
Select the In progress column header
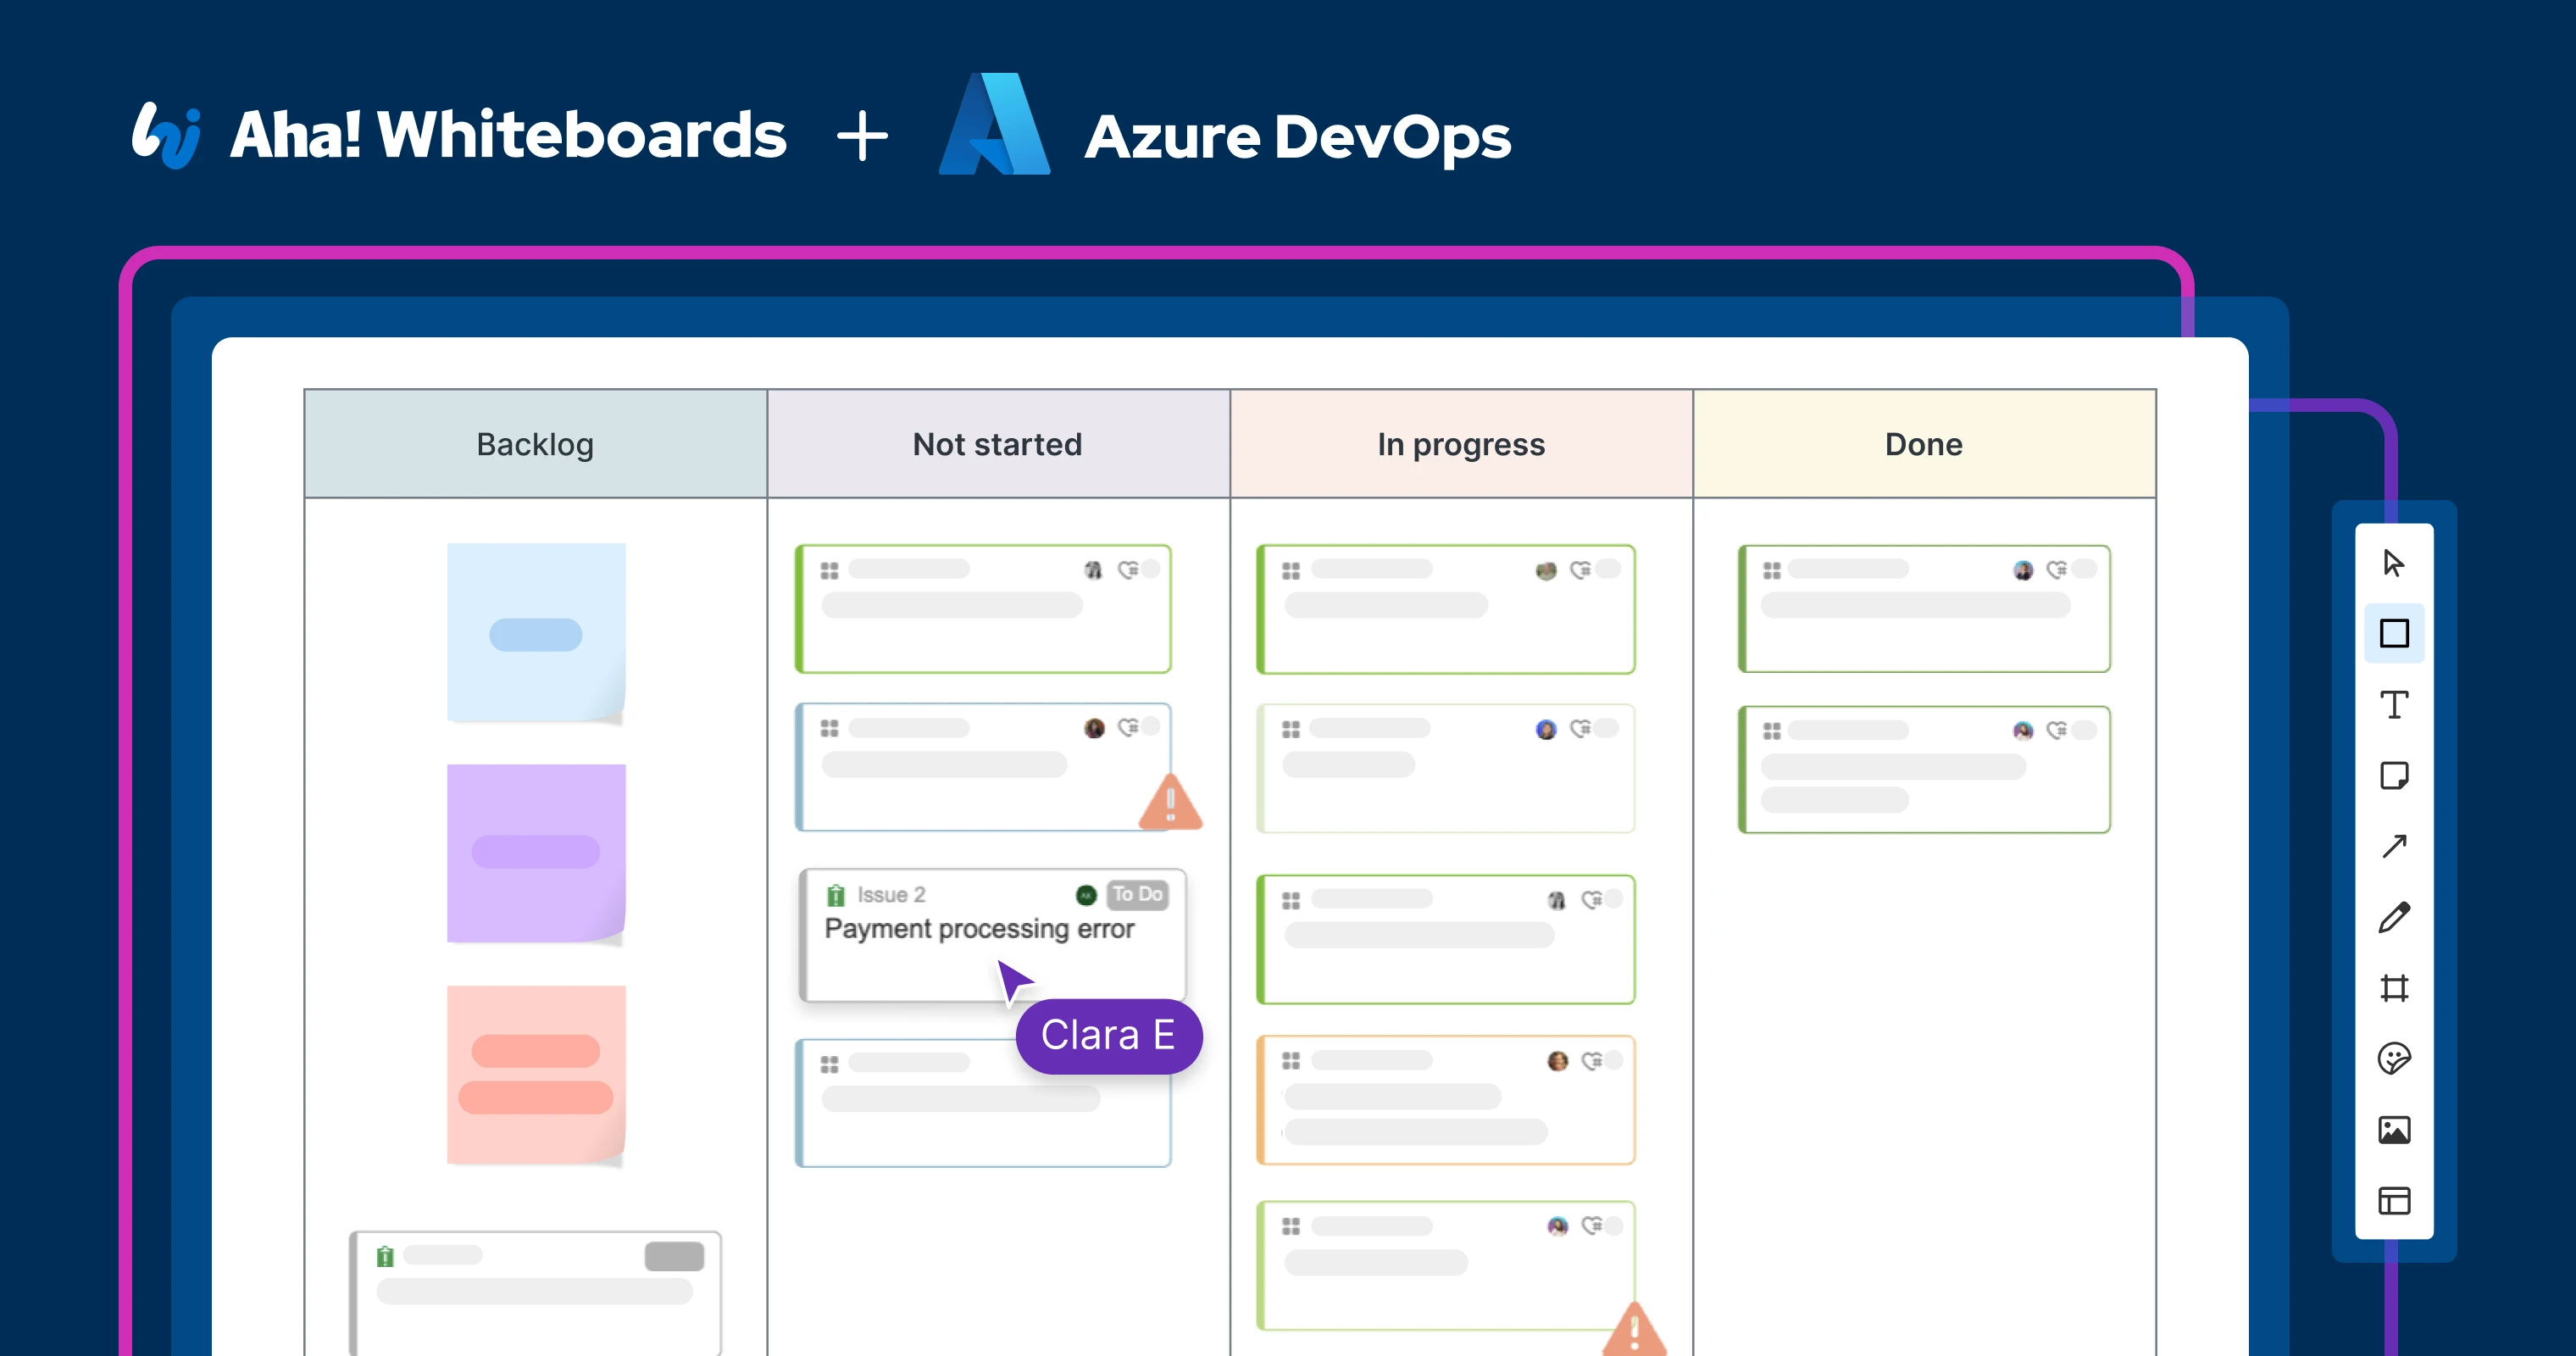[1460, 444]
